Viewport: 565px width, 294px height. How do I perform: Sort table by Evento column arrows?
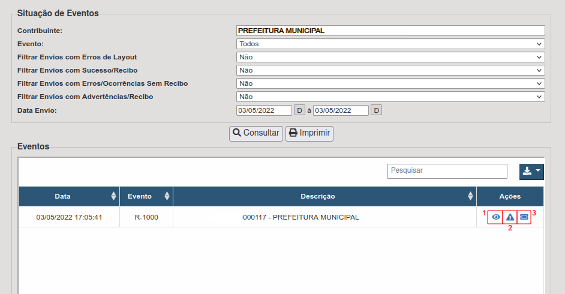tap(167, 196)
